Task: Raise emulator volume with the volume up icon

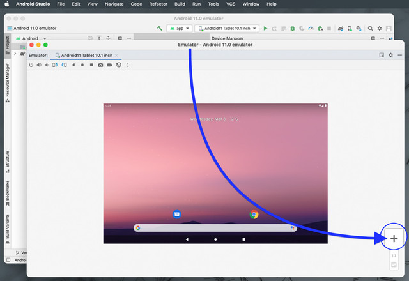Action: point(39,65)
